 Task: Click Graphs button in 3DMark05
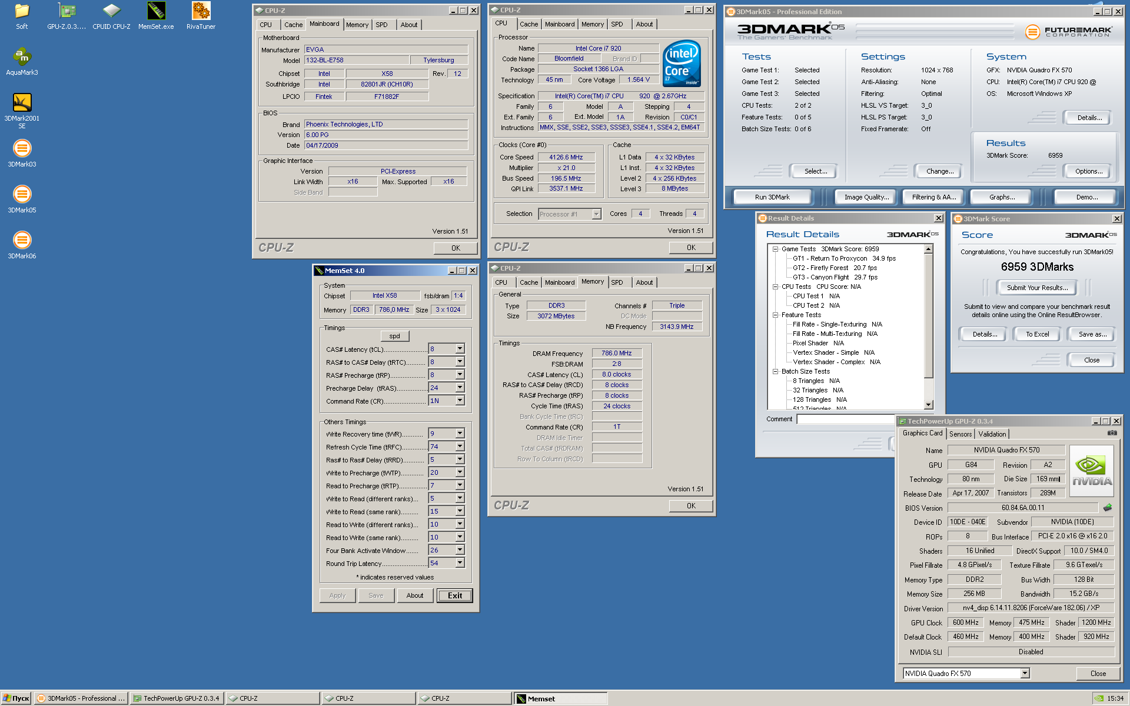(x=1002, y=197)
